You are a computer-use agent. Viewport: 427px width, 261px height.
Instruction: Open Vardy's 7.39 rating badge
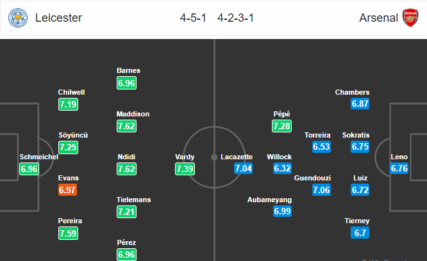coord(185,169)
